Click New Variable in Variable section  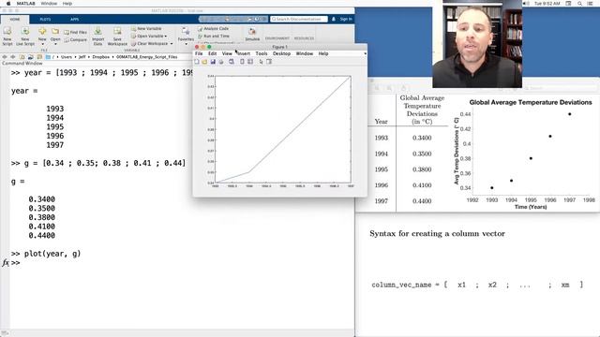[x=146, y=29]
